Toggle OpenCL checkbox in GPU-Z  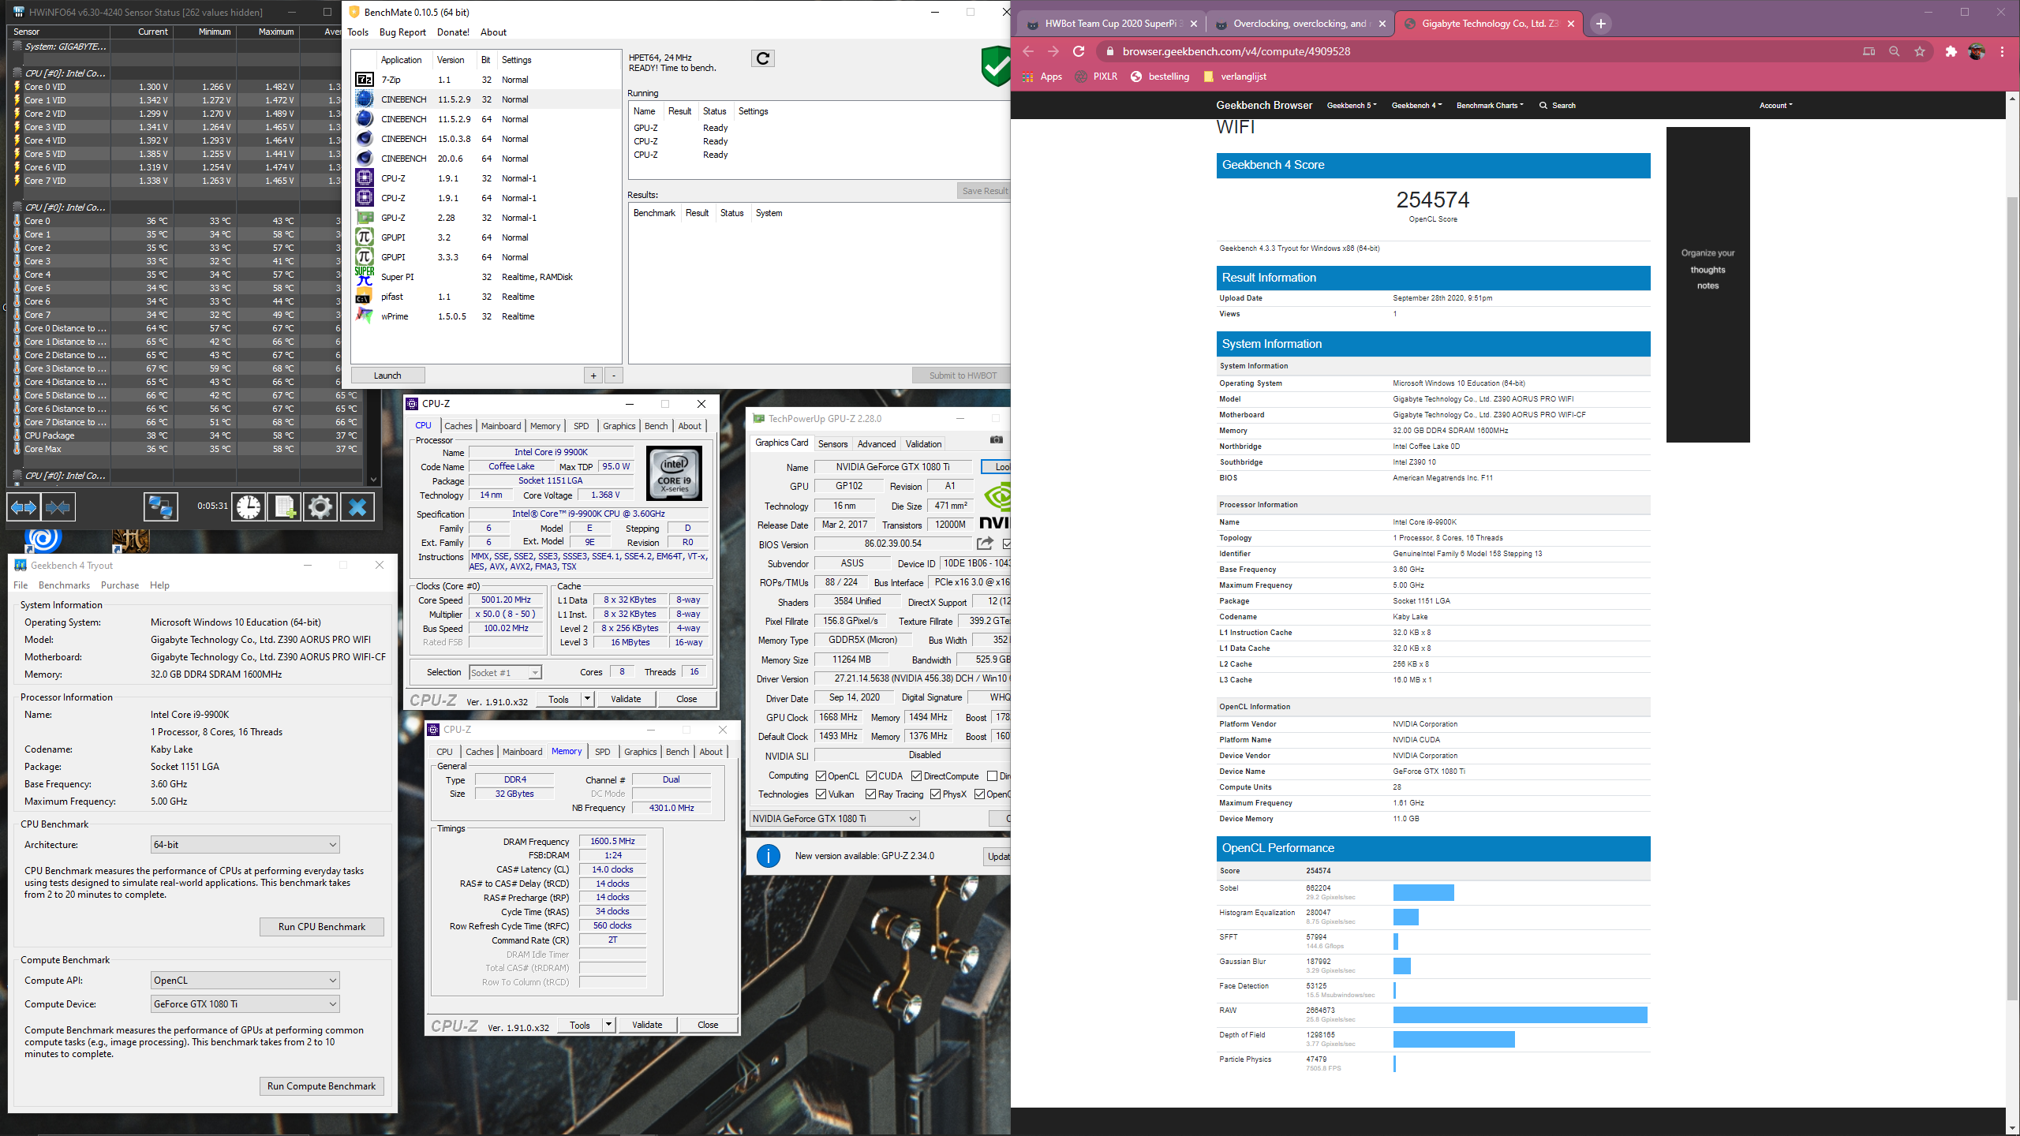[821, 776]
